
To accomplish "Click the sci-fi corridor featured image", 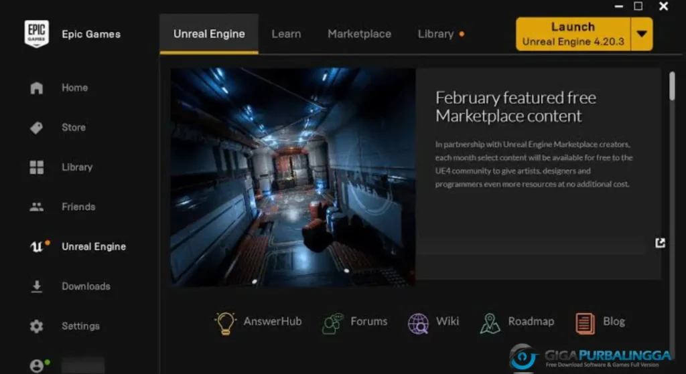I will pos(293,177).
